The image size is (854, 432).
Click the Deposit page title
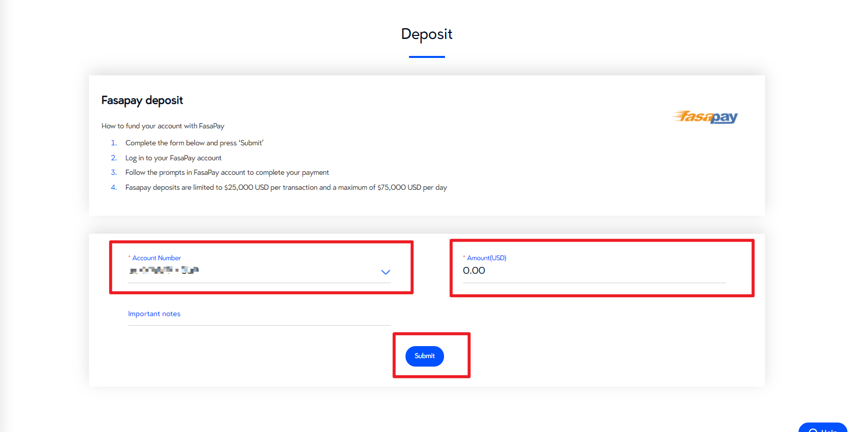point(426,34)
